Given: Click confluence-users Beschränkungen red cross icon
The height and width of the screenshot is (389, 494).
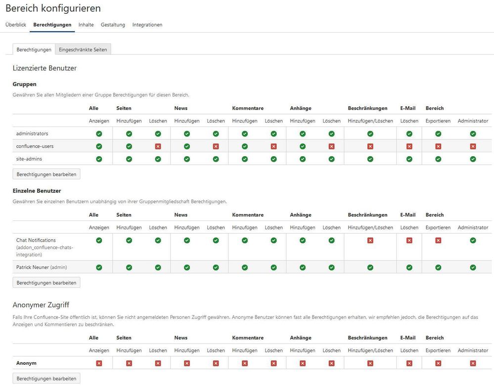Looking at the screenshot, I should tap(370, 146).
